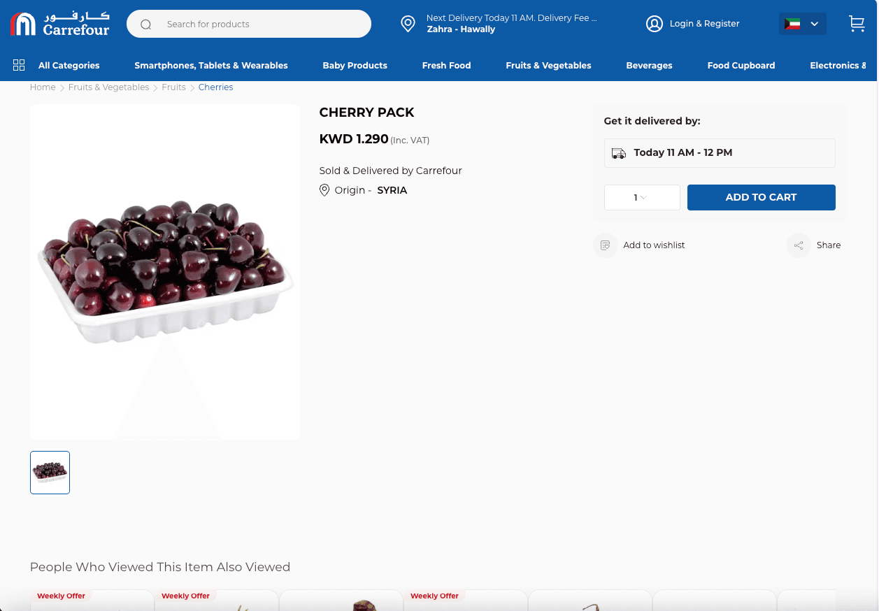This screenshot has height=611, width=879.
Task: Click the delivery truck icon
Action: (618, 153)
